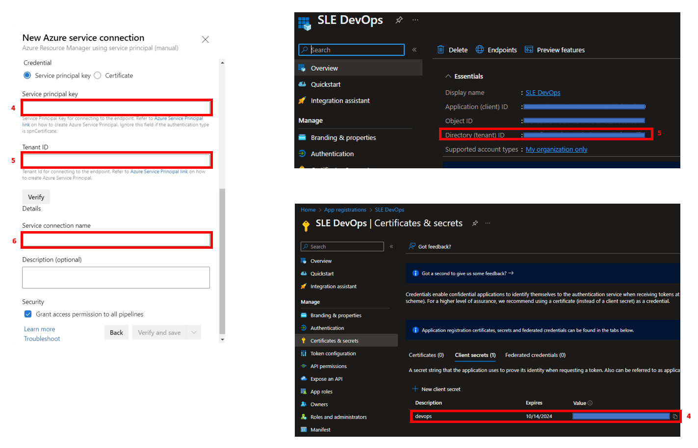The image size is (698, 448).
Task: Open the SLE DevOps display name link
Action: click(543, 92)
